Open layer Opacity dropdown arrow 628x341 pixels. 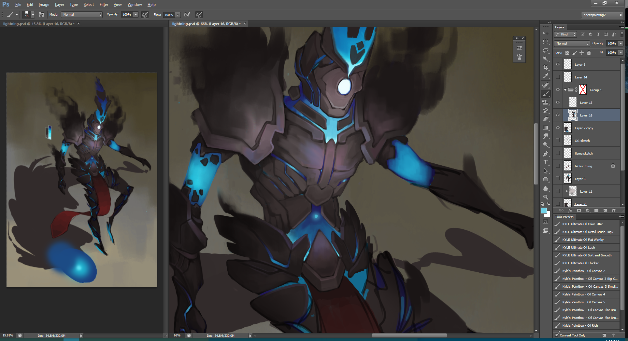[621, 44]
